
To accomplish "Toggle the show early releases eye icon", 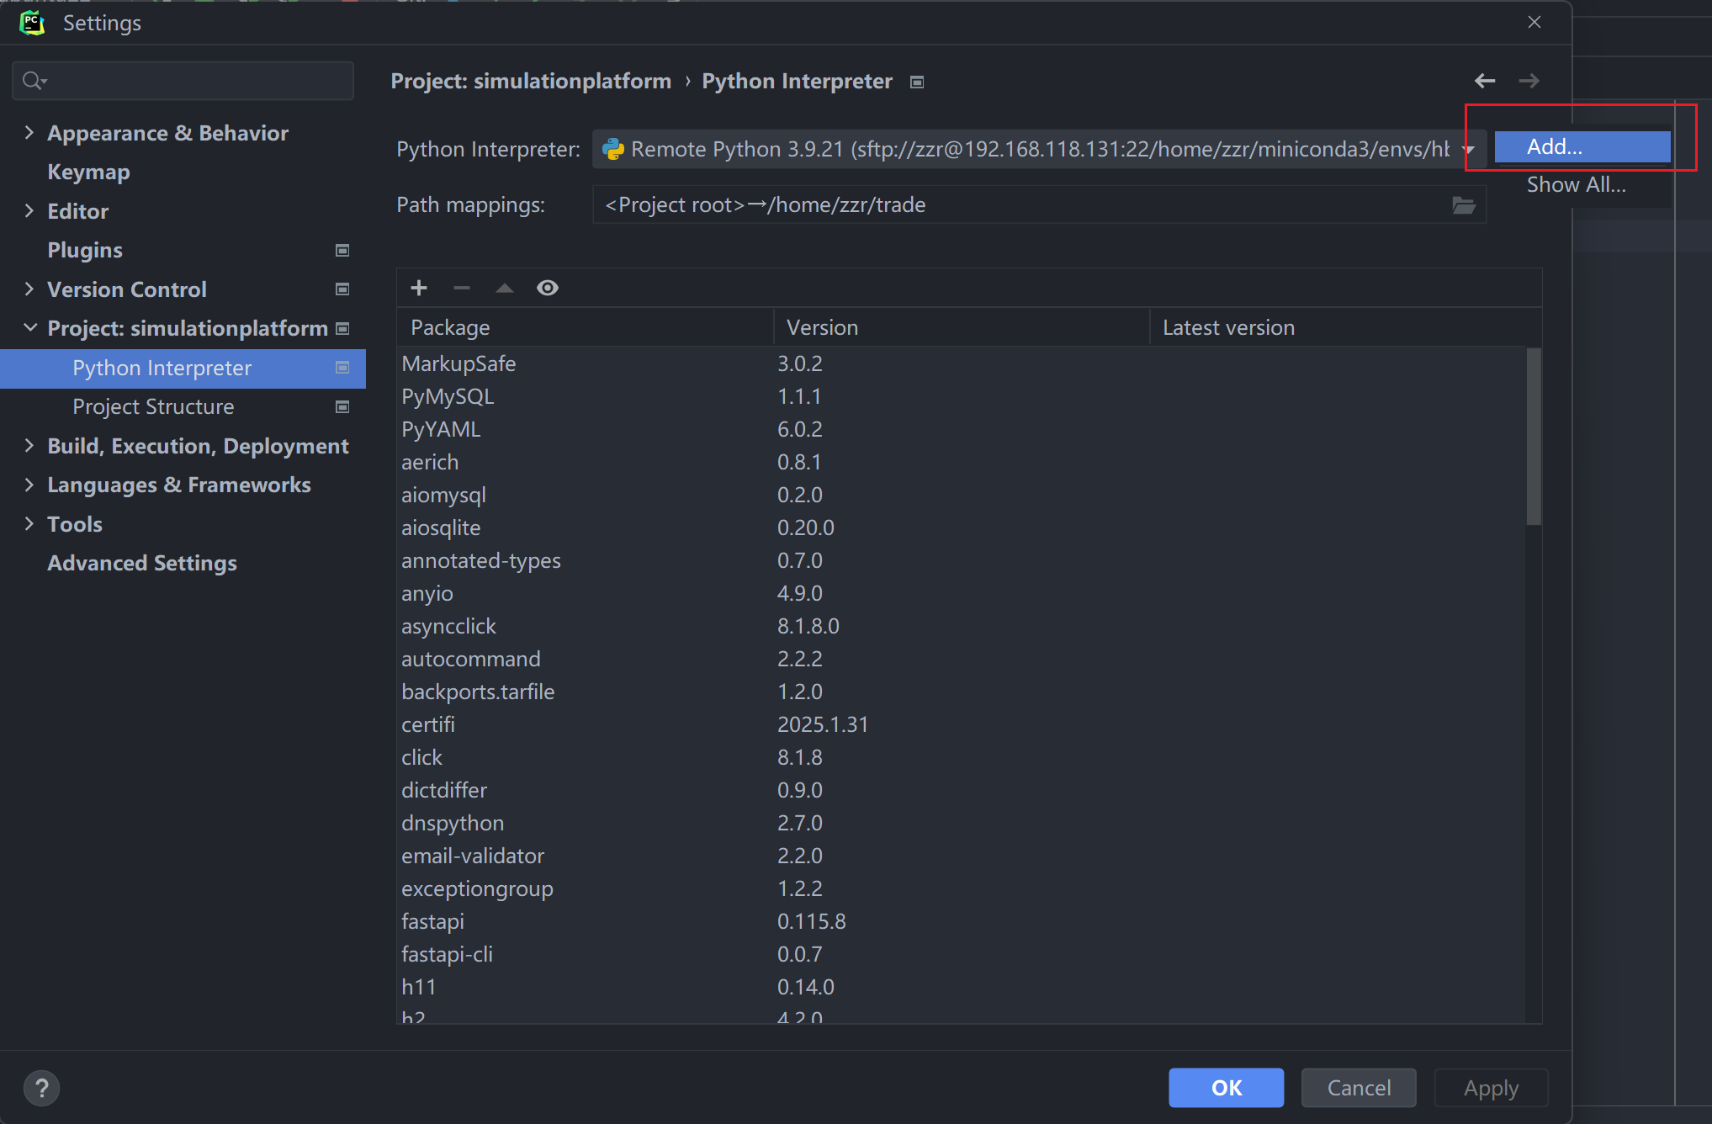I will pos(548,288).
